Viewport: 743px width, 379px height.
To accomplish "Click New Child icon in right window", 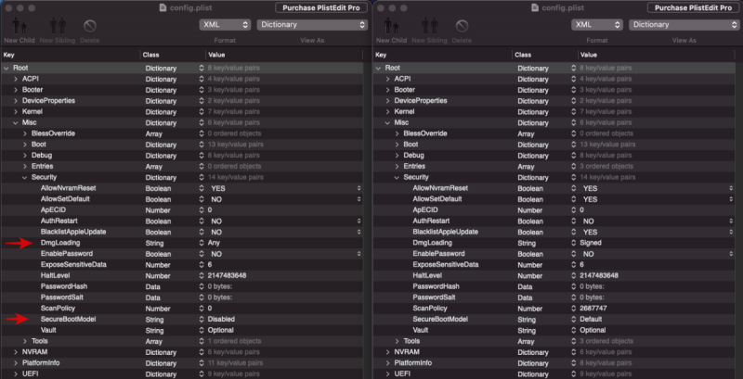I will pos(391,26).
